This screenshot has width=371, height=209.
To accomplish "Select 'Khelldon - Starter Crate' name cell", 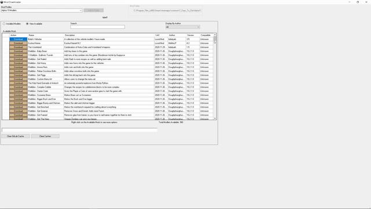I will (x=45, y=91).
